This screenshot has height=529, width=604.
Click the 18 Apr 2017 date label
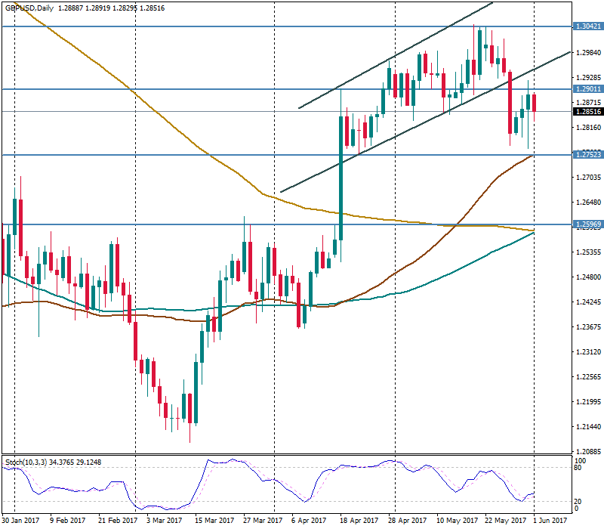click(358, 520)
